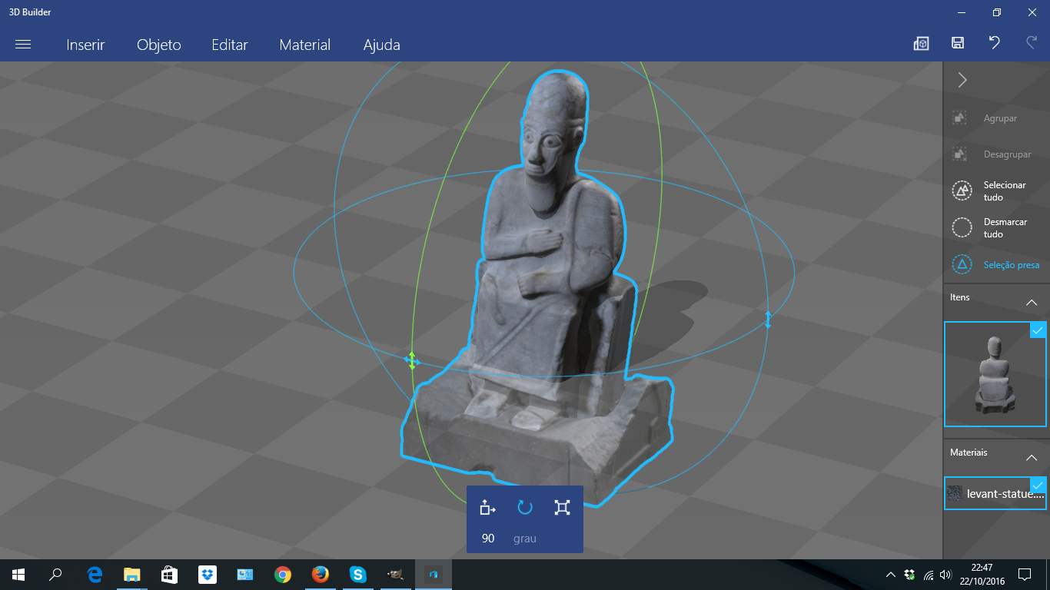Open the Objeto menu
This screenshot has width=1050, height=590.
159,45
